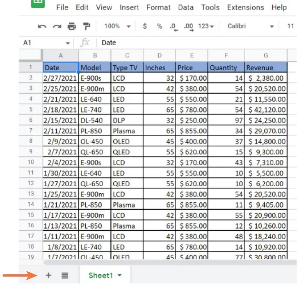297x285 pixels.
Task: Select column G header
Action: (266, 56)
